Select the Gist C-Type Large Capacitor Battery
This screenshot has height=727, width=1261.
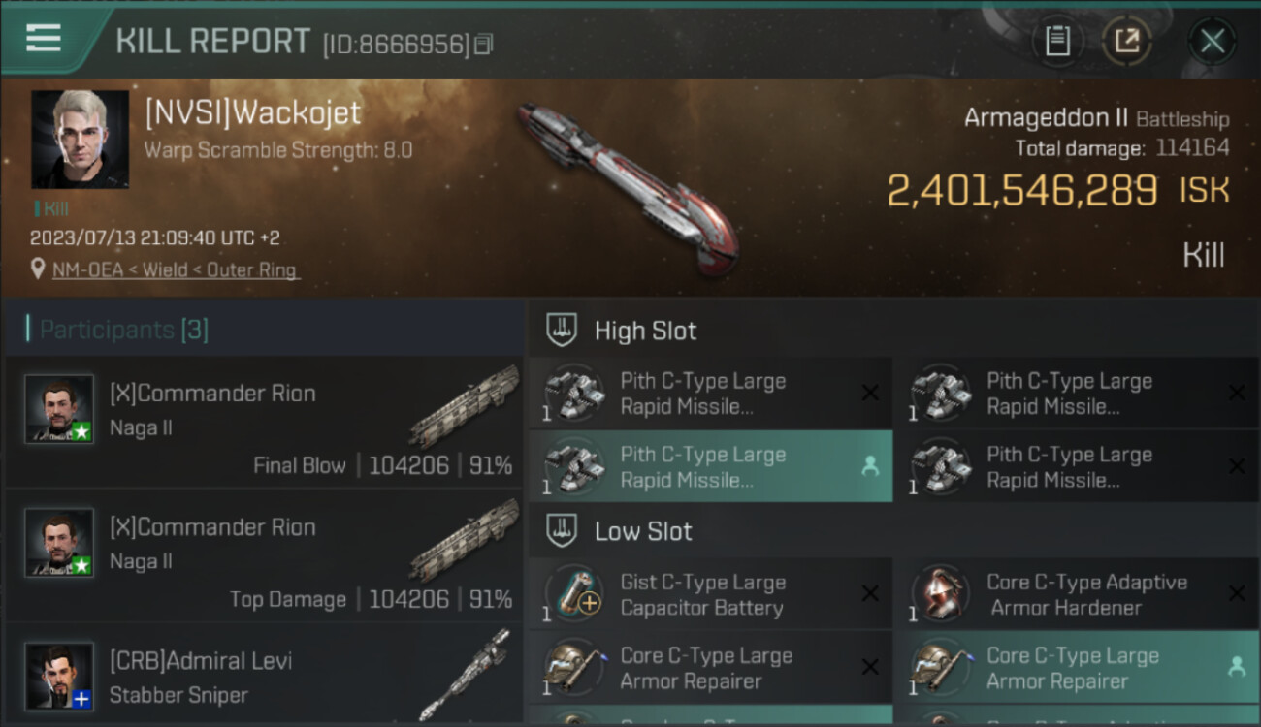click(x=711, y=594)
